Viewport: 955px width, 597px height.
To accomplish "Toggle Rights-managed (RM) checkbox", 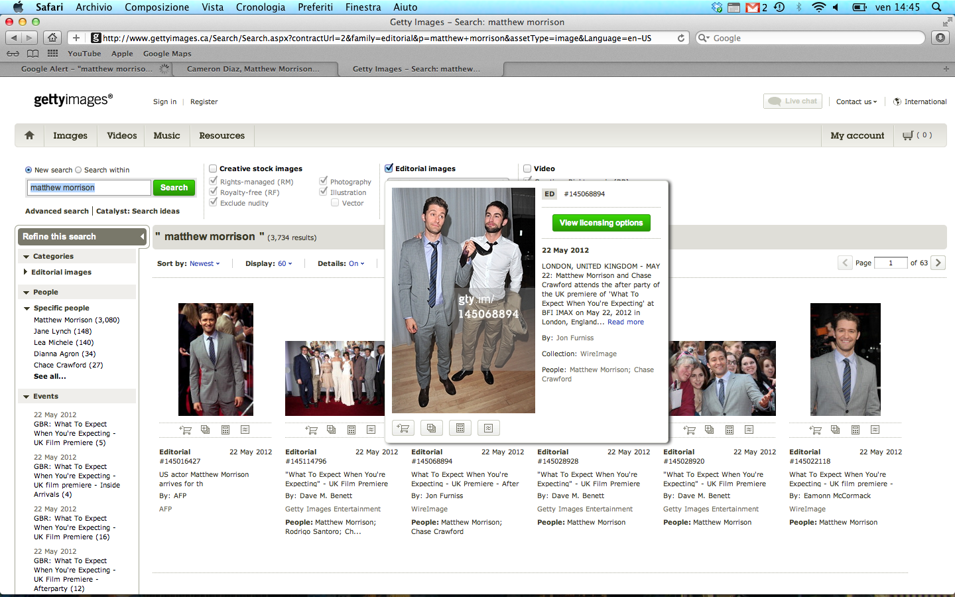I will 214,181.
